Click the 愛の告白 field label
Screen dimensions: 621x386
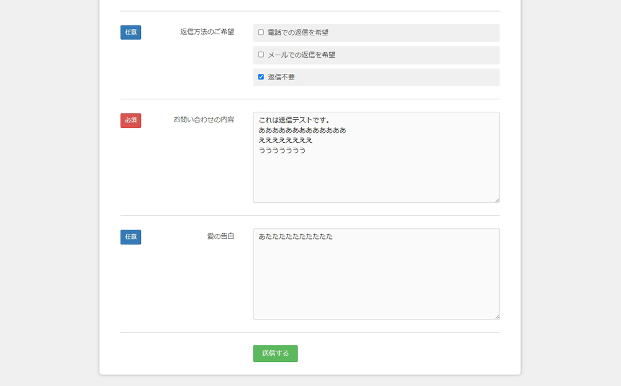click(x=220, y=236)
